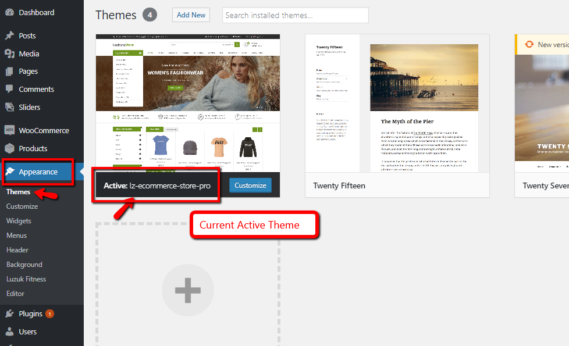Open the theme Editor submenu link

15,294
